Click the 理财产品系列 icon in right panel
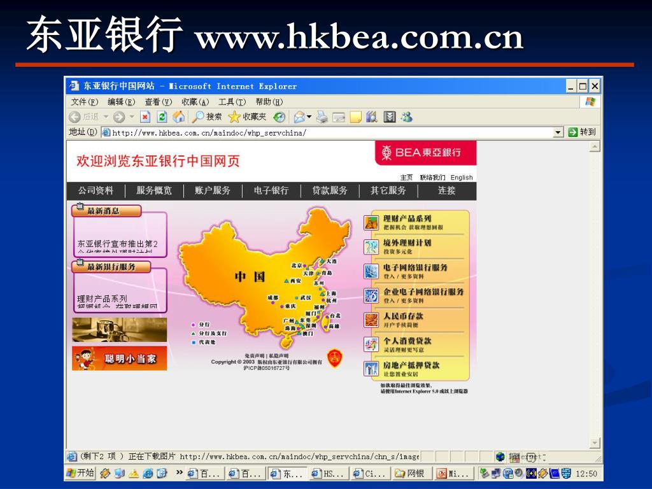The image size is (652, 489). pos(371,222)
